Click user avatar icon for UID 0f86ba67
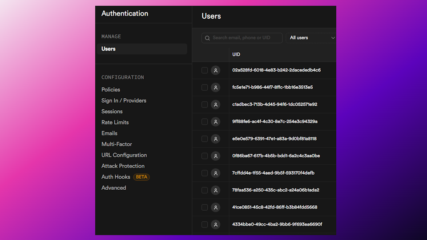The image size is (427, 240). click(215, 156)
